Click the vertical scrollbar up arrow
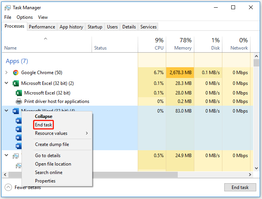Image resolution: width=262 pixels, height=199 pixels. click(256, 56)
